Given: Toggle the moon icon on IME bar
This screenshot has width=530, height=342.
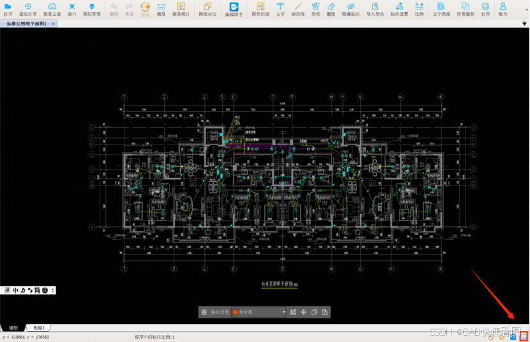Looking at the screenshot, I should click(23, 290).
